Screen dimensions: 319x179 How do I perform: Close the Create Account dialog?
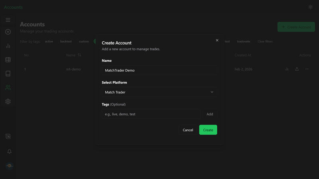pyautogui.click(x=217, y=40)
